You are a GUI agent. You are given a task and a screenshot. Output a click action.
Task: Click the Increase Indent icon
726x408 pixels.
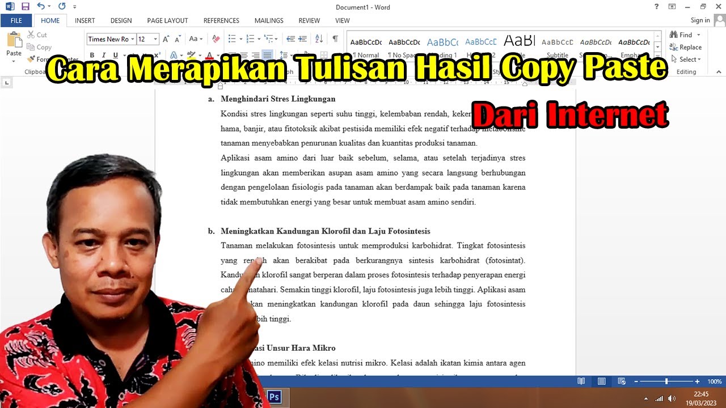coord(303,39)
